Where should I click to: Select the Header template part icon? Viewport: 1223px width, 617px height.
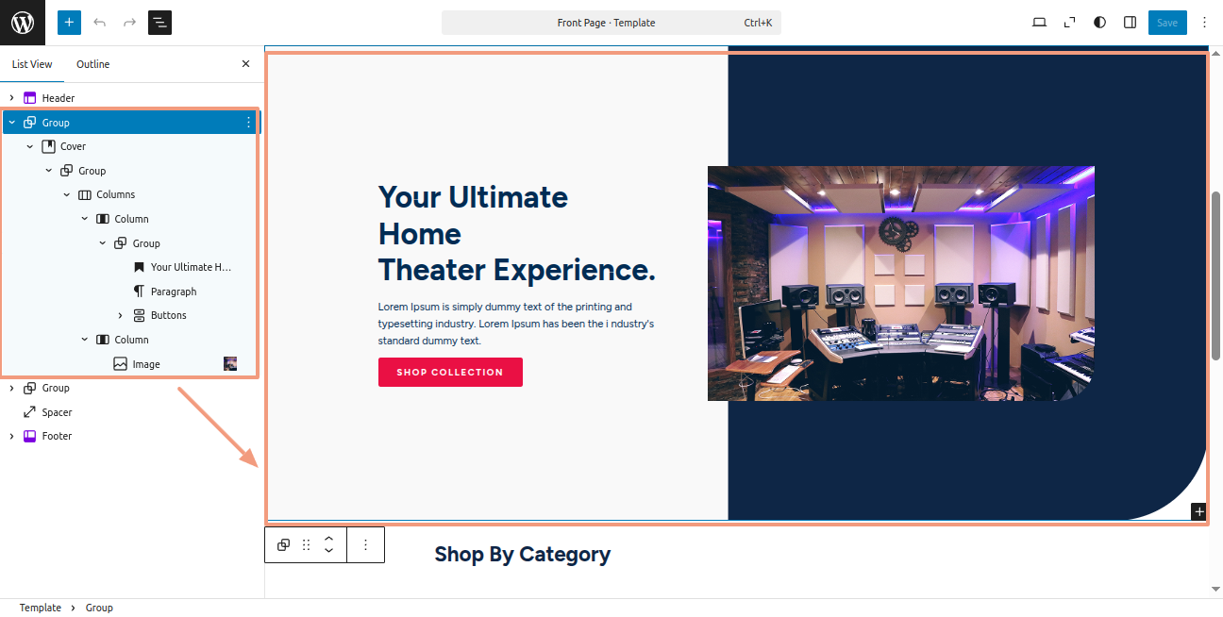30,98
